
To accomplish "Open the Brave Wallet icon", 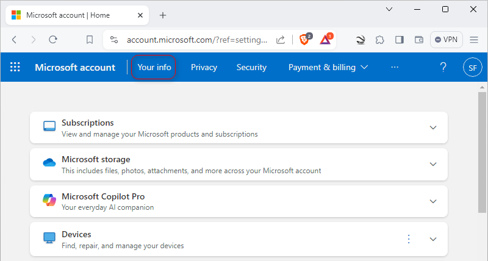I will [x=419, y=40].
